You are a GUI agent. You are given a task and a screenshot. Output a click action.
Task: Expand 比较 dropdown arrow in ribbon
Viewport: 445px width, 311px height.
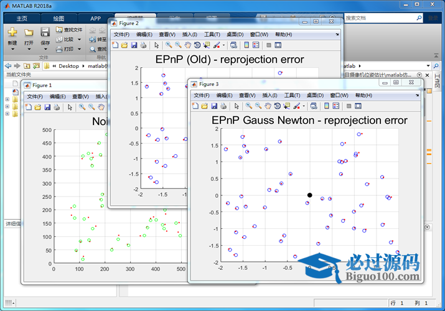(x=80, y=39)
